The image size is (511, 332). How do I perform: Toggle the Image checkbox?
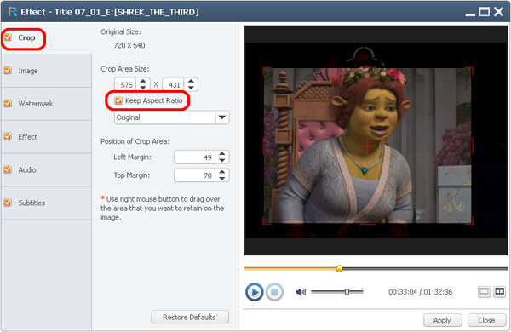tap(8, 71)
